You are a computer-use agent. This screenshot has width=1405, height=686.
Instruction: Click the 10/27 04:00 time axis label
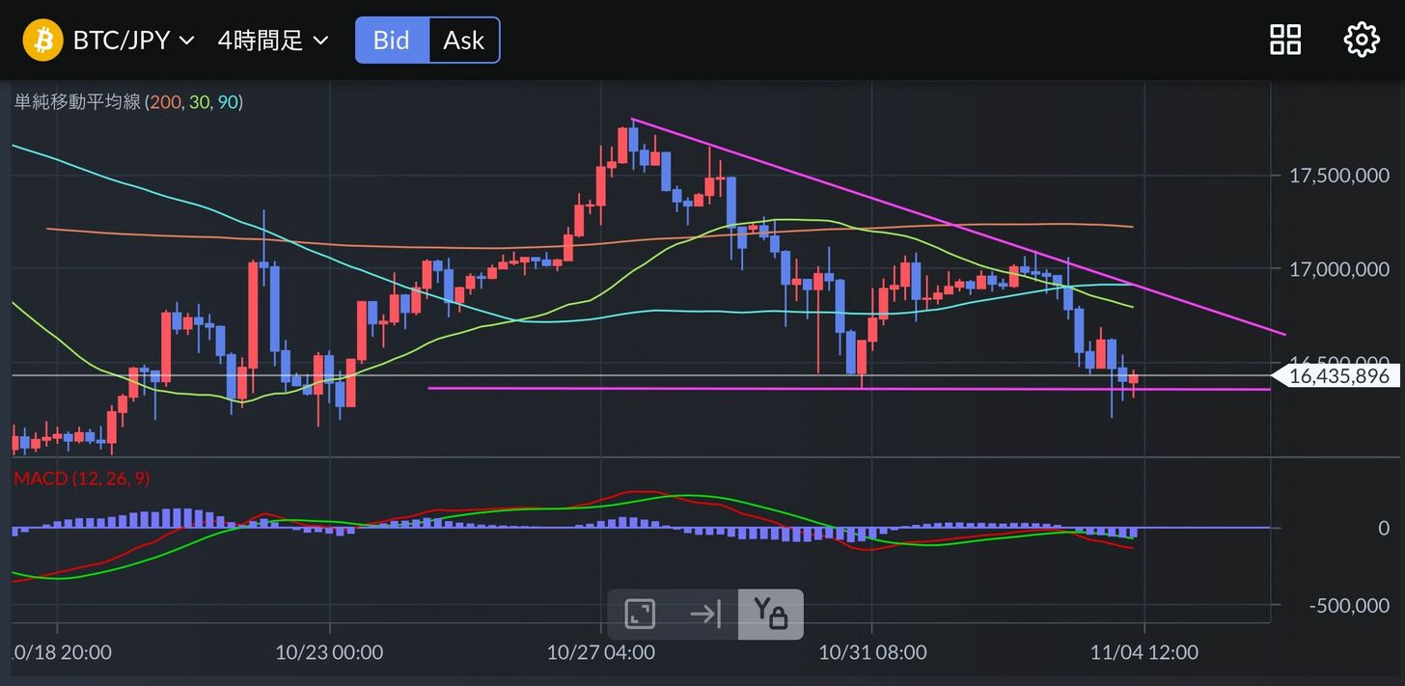pyautogui.click(x=601, y=652)
